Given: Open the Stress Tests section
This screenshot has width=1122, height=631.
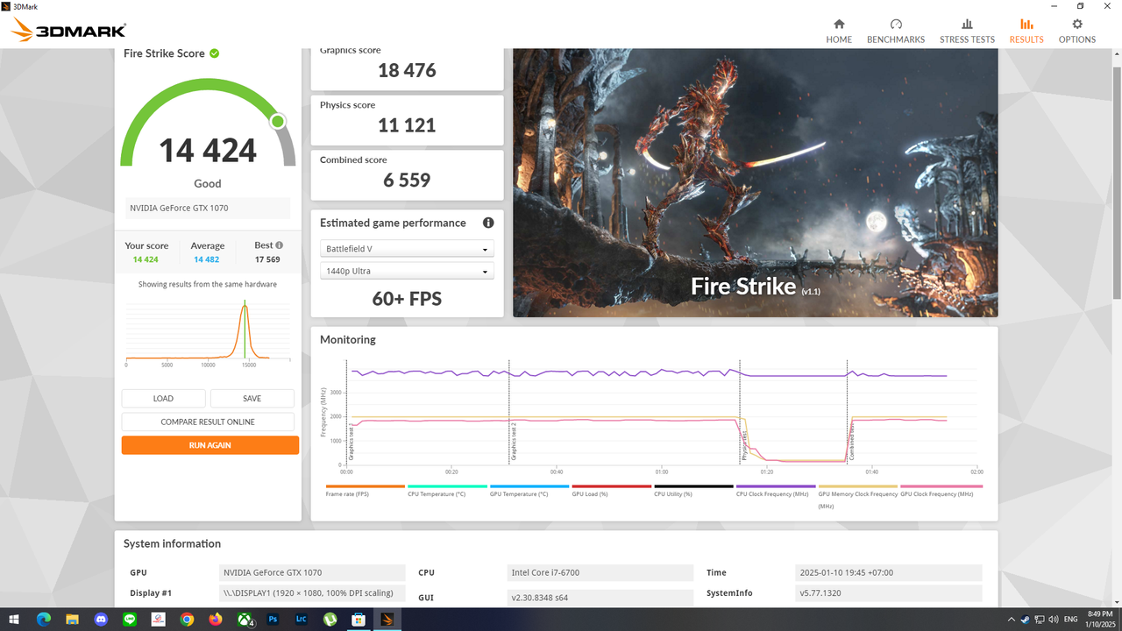Looking at the screenshot, I should pos(967,29).
